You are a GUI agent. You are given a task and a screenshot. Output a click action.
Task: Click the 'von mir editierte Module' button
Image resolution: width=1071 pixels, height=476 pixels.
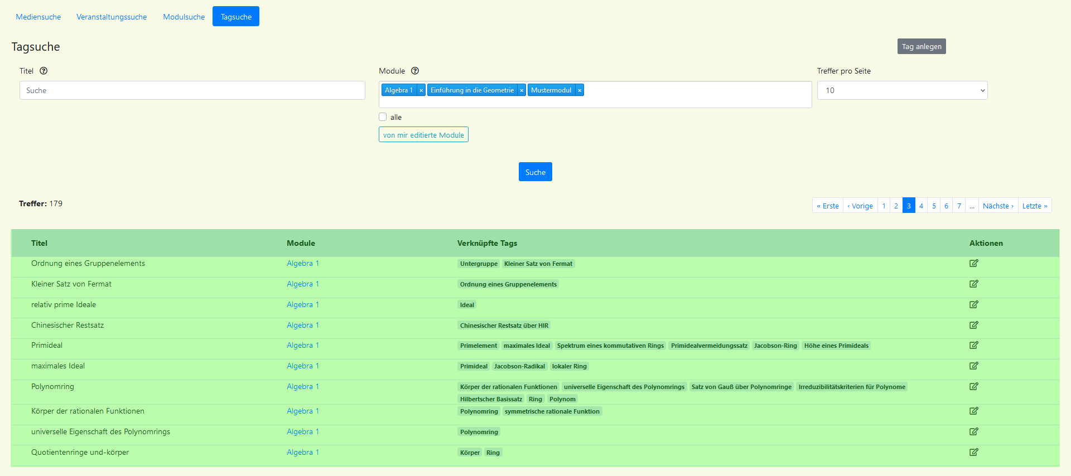click(423, 135)
